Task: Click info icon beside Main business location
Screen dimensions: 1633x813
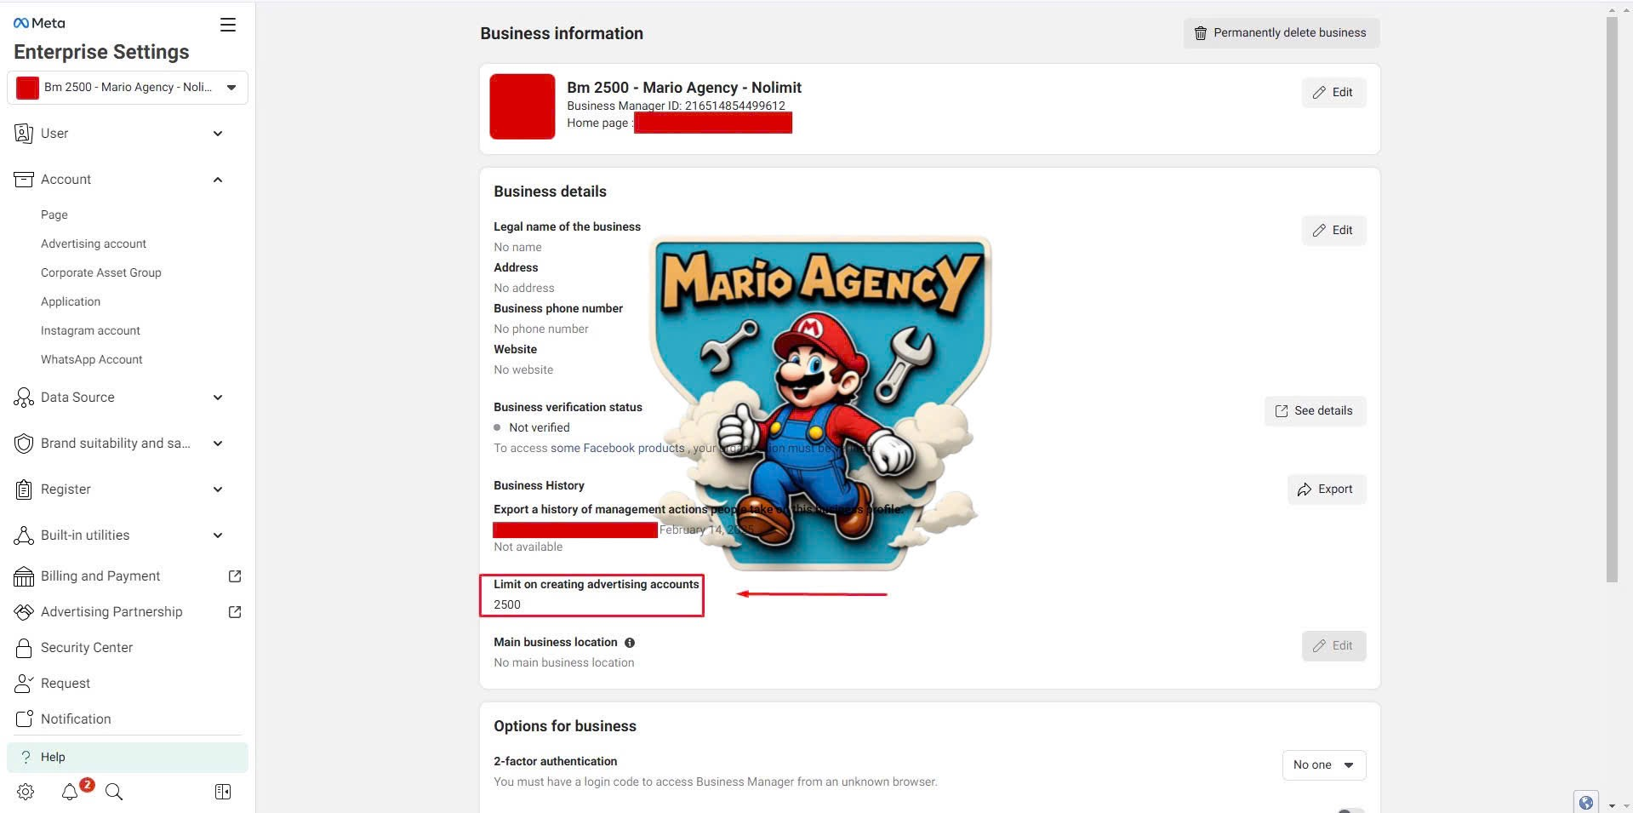Action: point(630,643)
